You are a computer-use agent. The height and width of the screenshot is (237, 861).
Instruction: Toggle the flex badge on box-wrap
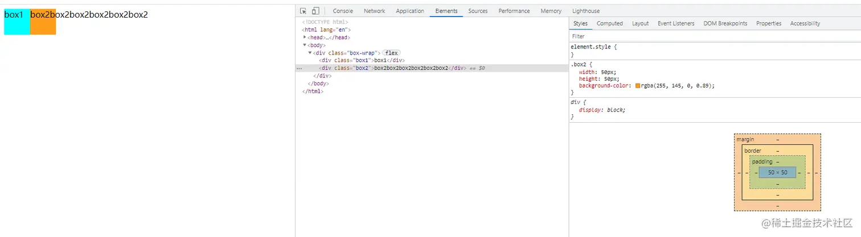coord(391,53)
